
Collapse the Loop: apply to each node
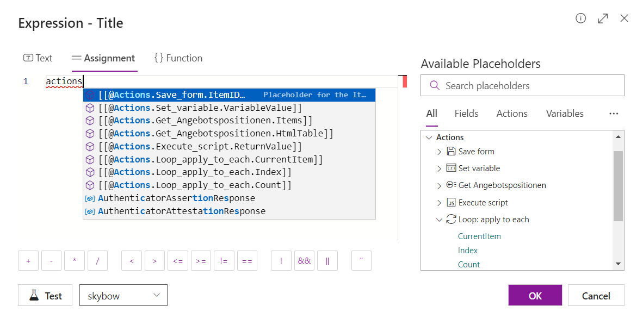coord(439,220)
